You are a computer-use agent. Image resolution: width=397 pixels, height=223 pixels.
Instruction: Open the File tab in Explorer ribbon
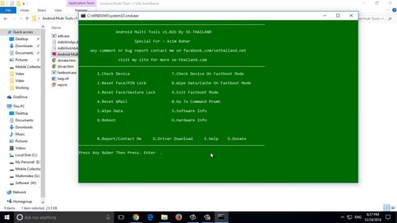8,11
